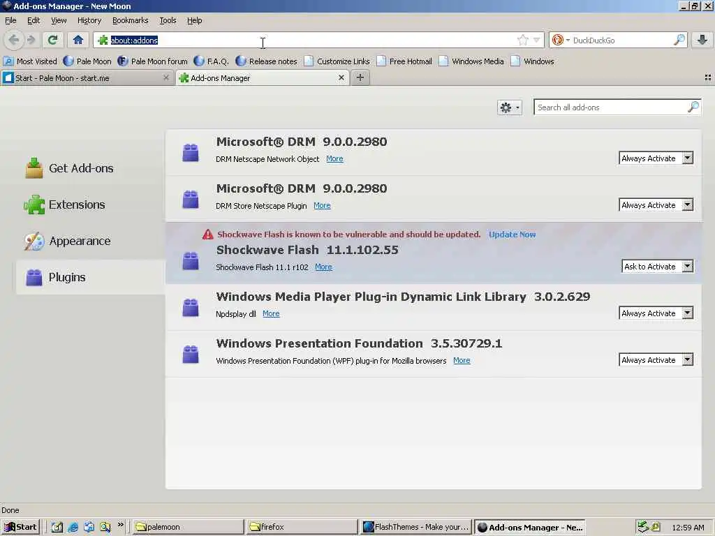715x536 pixels.
Task: Click the add-ons search magnifier icon
Action: click(x=693, y=107)
